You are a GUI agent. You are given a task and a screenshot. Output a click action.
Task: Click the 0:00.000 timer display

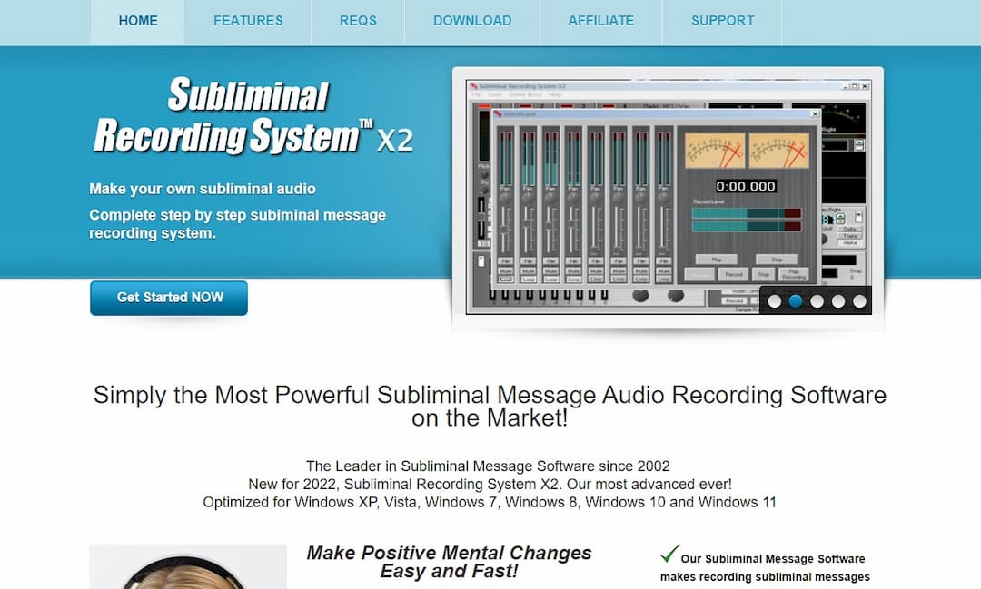coord(746,187)
